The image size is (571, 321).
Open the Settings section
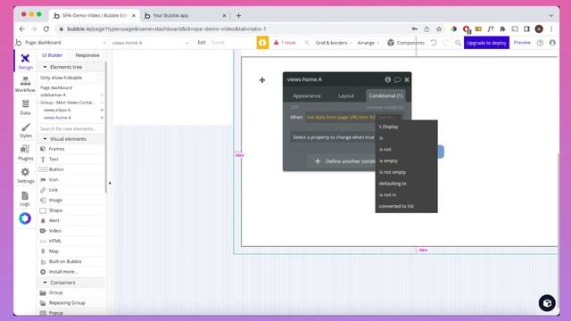click(x=25, y=176)
